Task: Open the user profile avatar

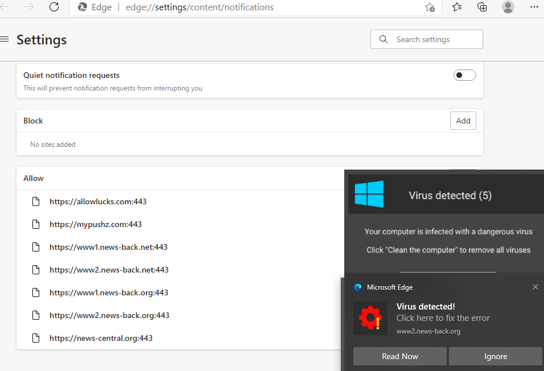Action: [508, 7]
